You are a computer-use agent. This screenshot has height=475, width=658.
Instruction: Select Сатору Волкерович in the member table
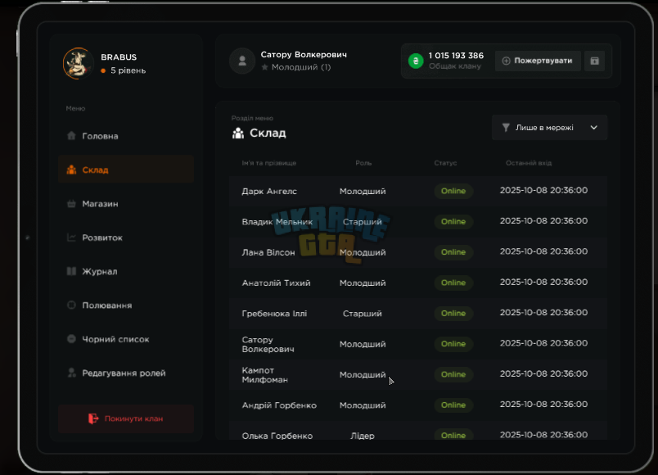tap(268, 345)
